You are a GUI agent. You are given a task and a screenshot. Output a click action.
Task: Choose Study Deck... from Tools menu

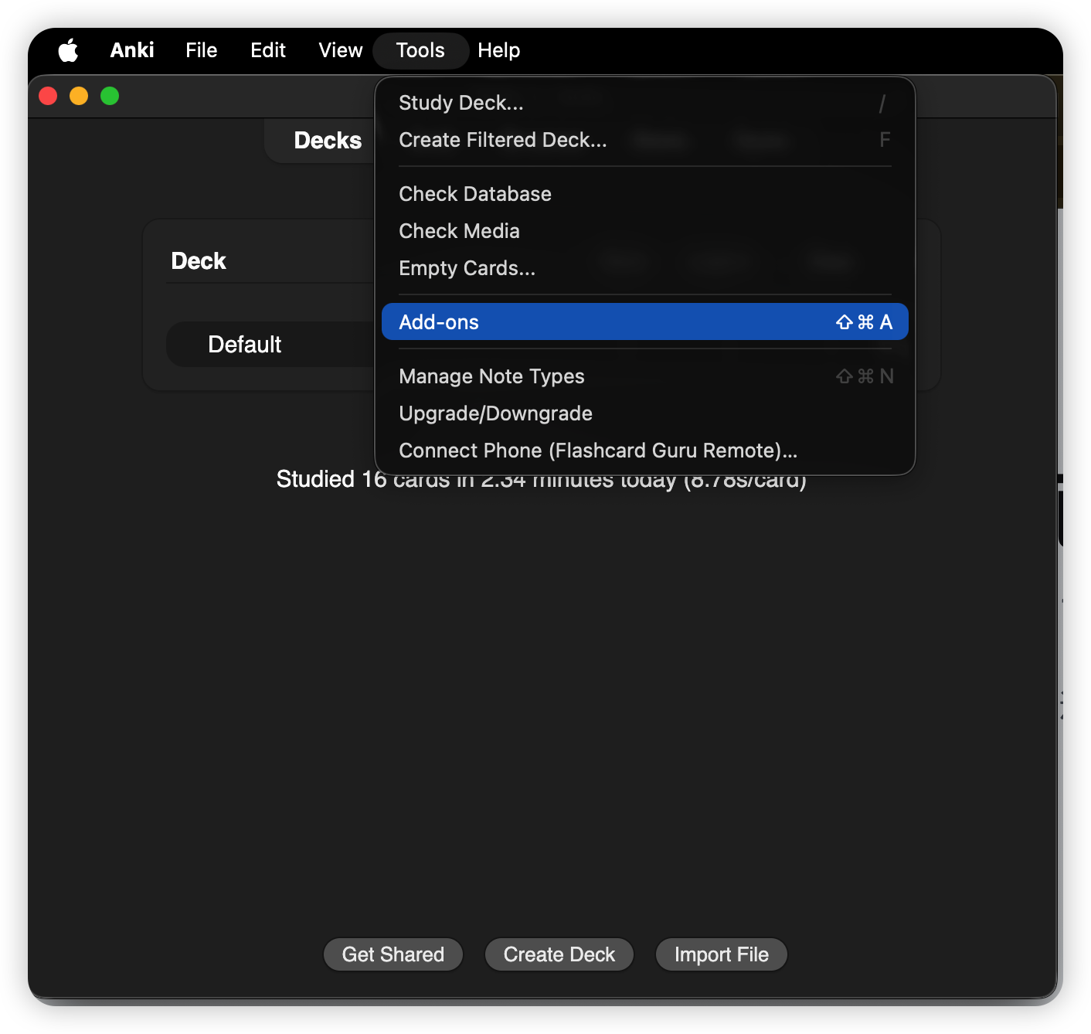pyautogui.click(x=644, y=103)
